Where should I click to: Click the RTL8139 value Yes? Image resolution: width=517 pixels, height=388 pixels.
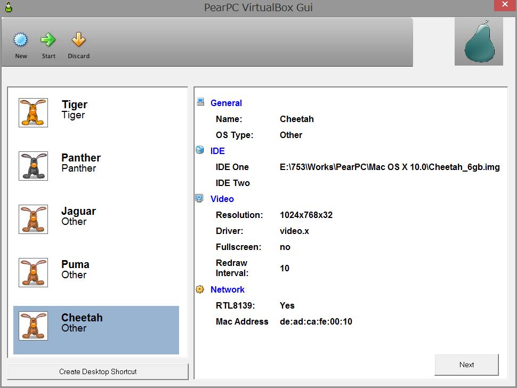(287, 305)
